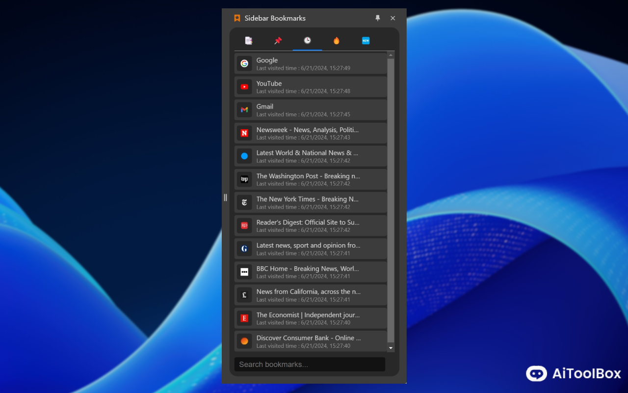Image resolution: width=628 pixels, height=393 pixels.
Task: Click The Economist favicon icon
Action: click(244, 318)
